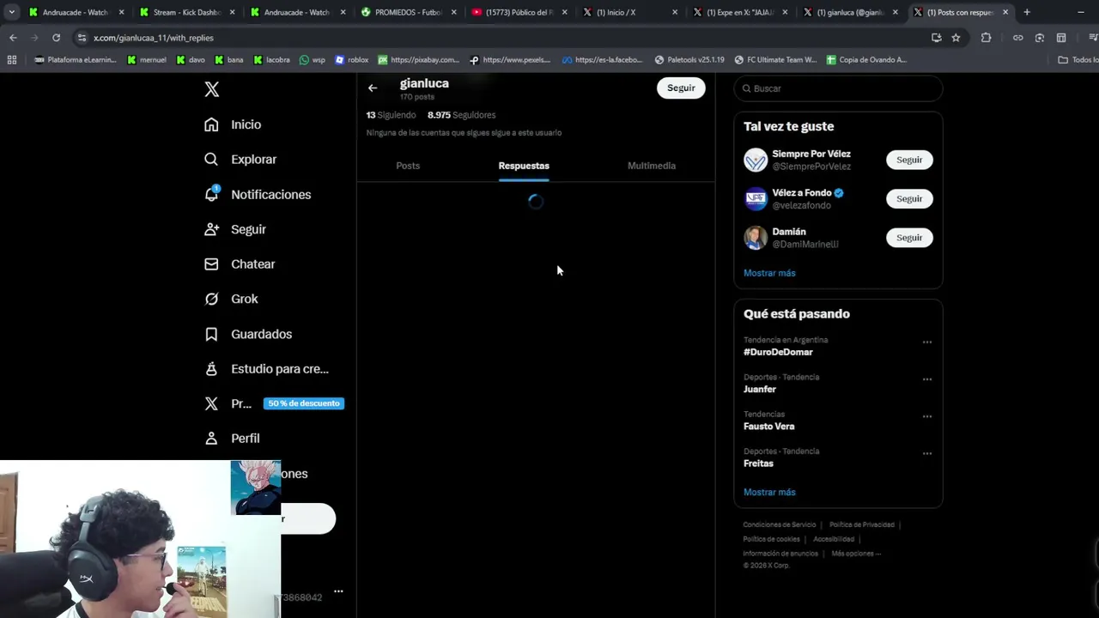1099x618 pixels.
Task: Click the Seguir people icon in sidebar
Action: [x=211, y=229]
